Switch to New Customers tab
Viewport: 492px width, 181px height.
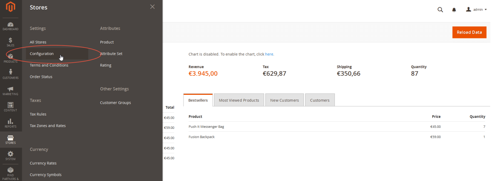(285, 100)
